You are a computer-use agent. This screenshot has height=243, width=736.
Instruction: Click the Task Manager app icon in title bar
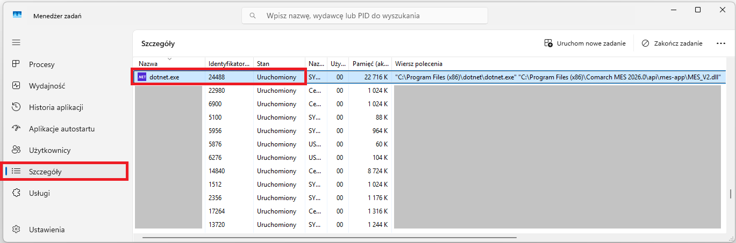[x=17, y=16]
